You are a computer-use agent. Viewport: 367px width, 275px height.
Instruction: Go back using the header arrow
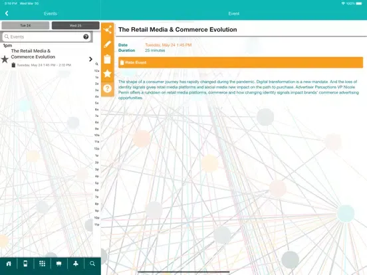click(x=7, y=13)
